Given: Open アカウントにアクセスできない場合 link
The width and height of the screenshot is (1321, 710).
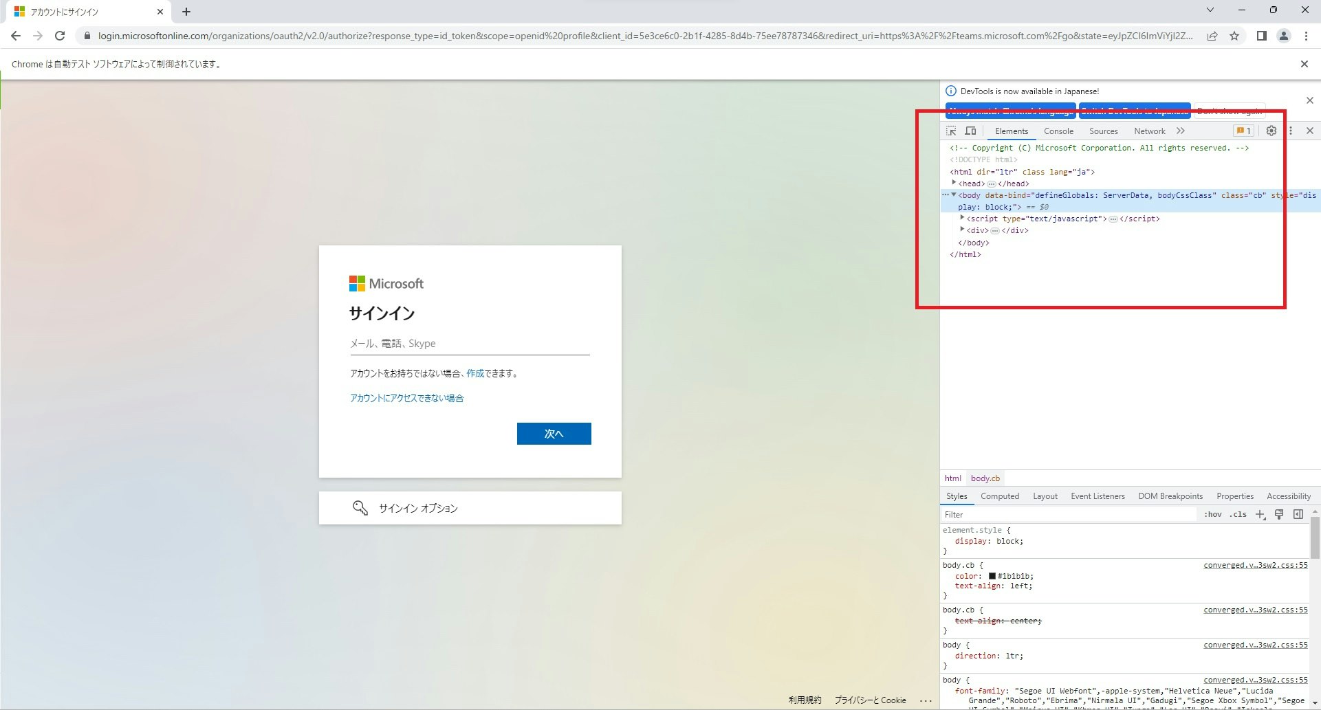Looking at the screenshot, I should pyautogui.click(x=406, y=398).
